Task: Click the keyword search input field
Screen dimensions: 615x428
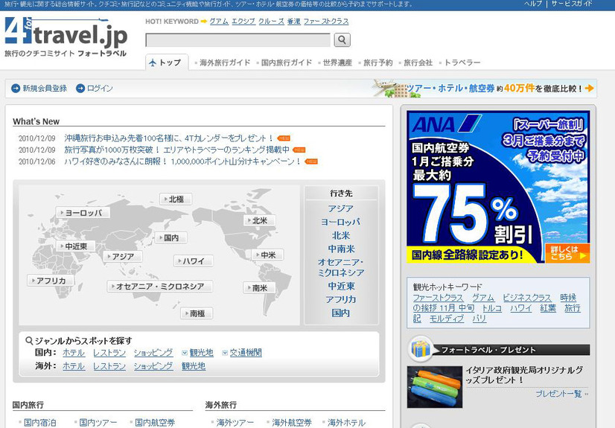Action: pos(238,40)
